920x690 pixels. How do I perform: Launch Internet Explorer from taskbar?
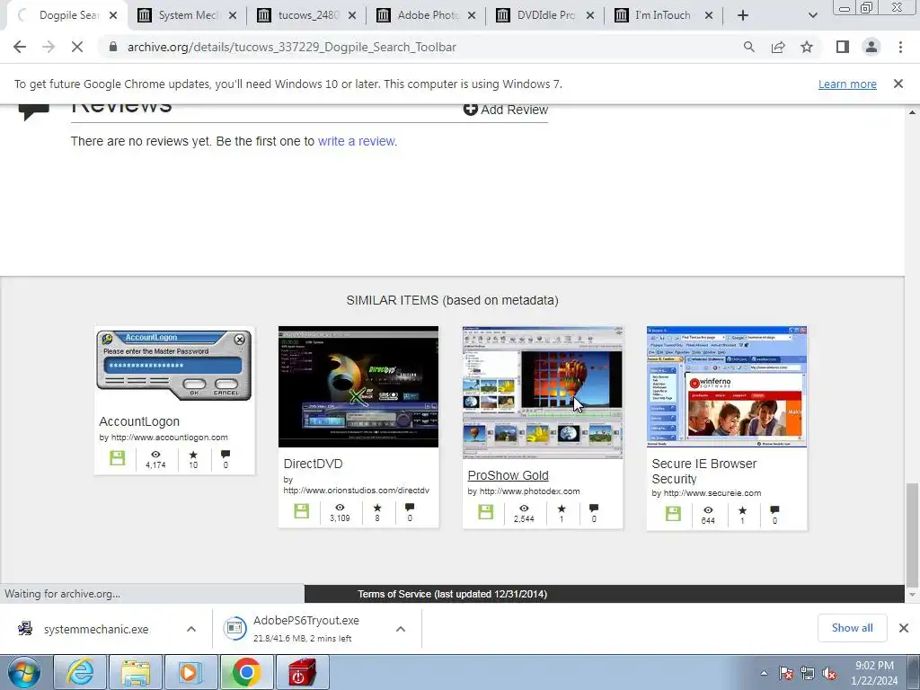[x=80, y=673]
